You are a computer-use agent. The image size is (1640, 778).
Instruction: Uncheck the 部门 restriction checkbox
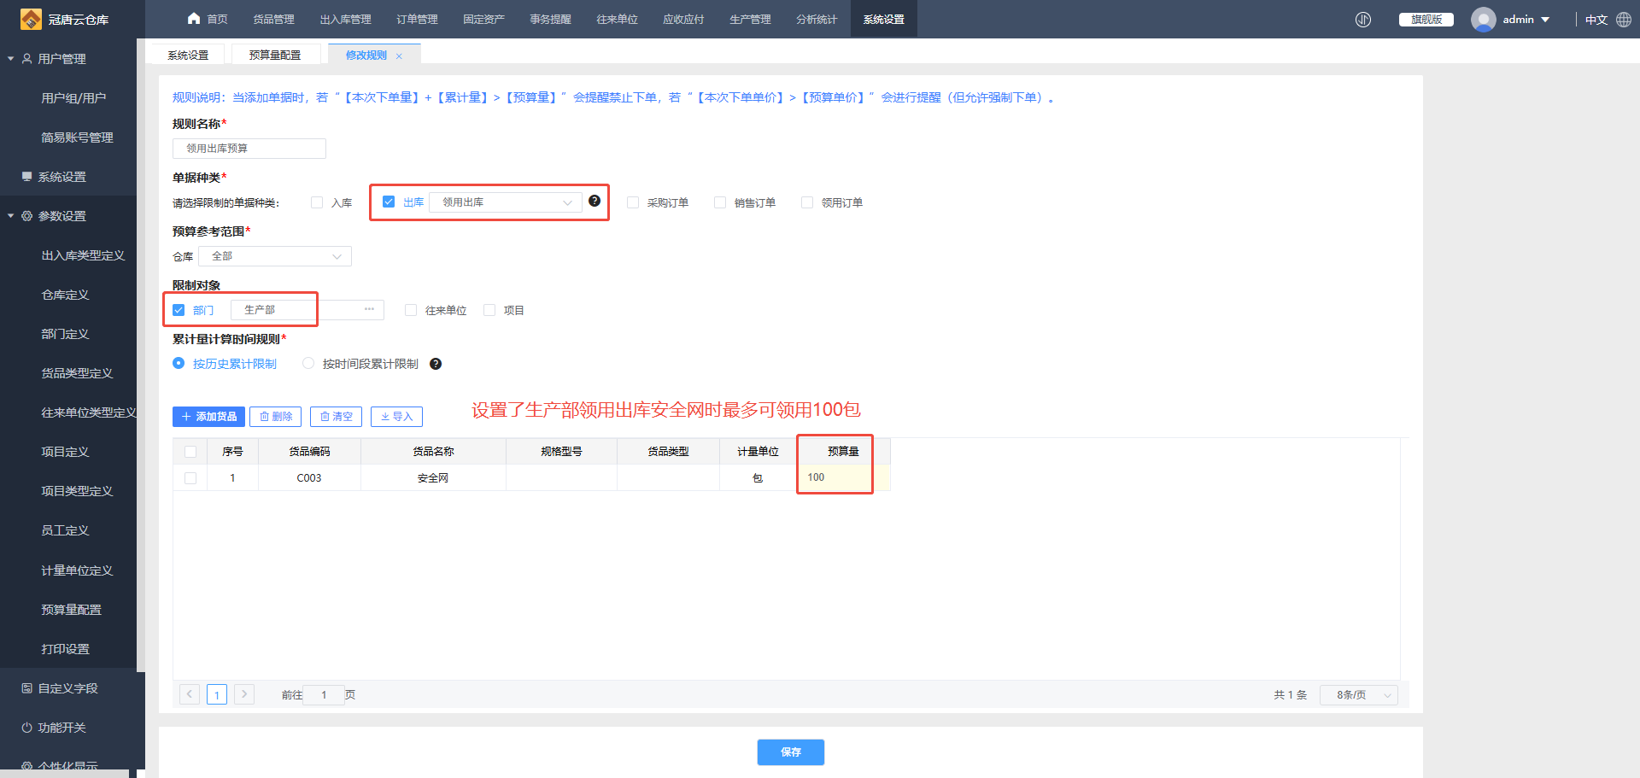pos(179,310)
